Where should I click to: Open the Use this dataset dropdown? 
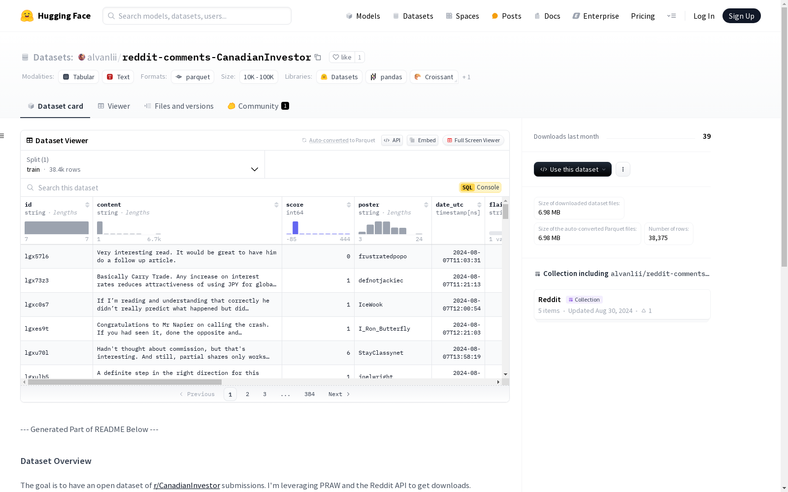(573, 169)
